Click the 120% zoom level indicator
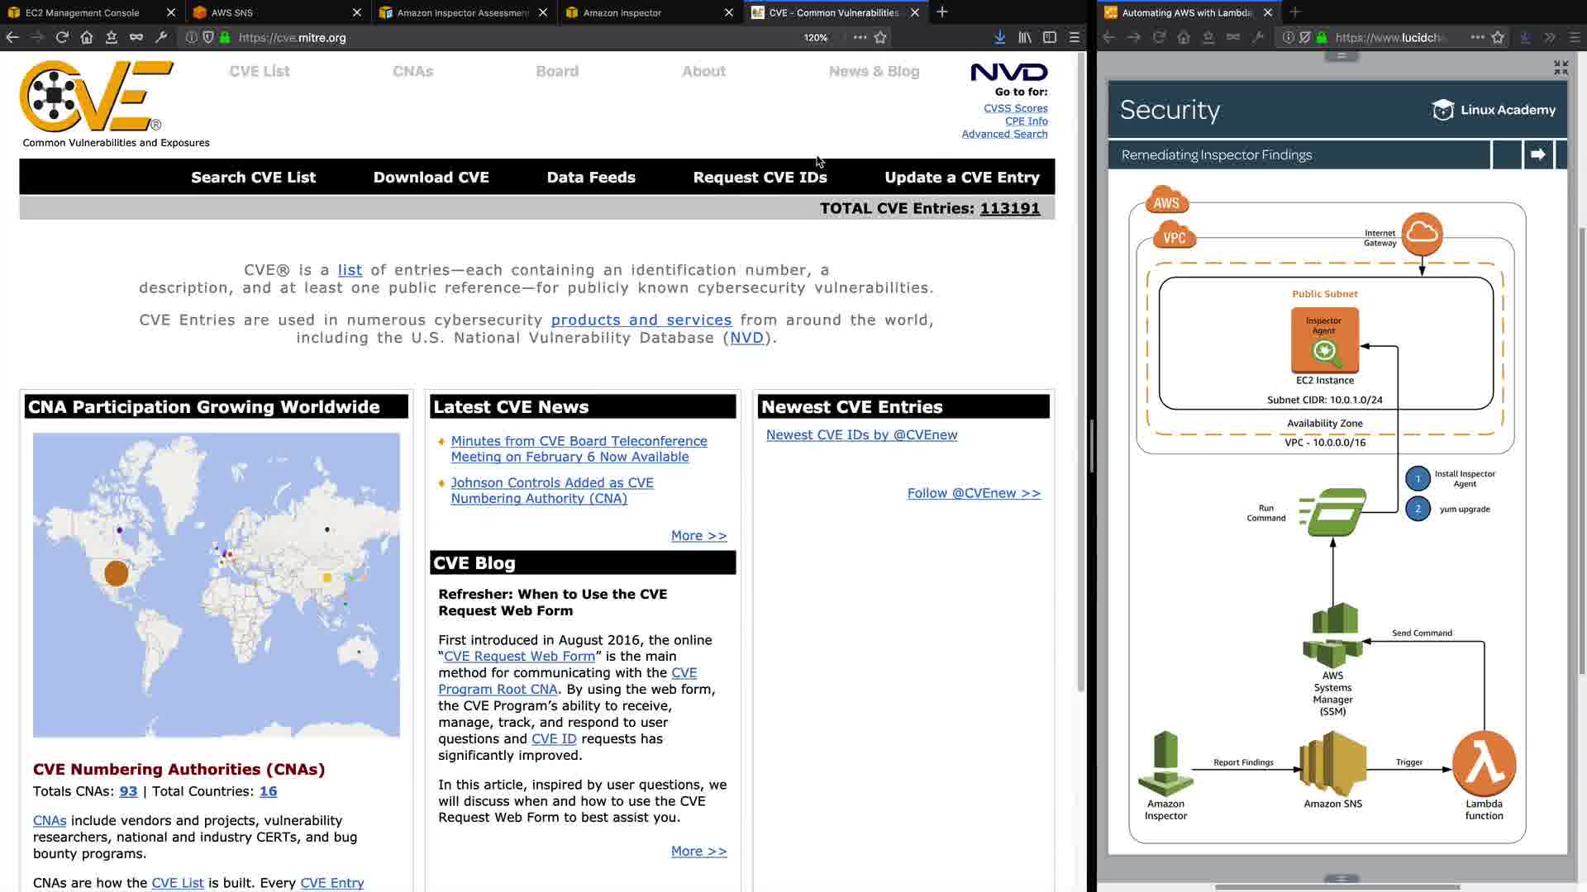The height and width of the screenshot is (892, 1587). (x=815, y=37)
